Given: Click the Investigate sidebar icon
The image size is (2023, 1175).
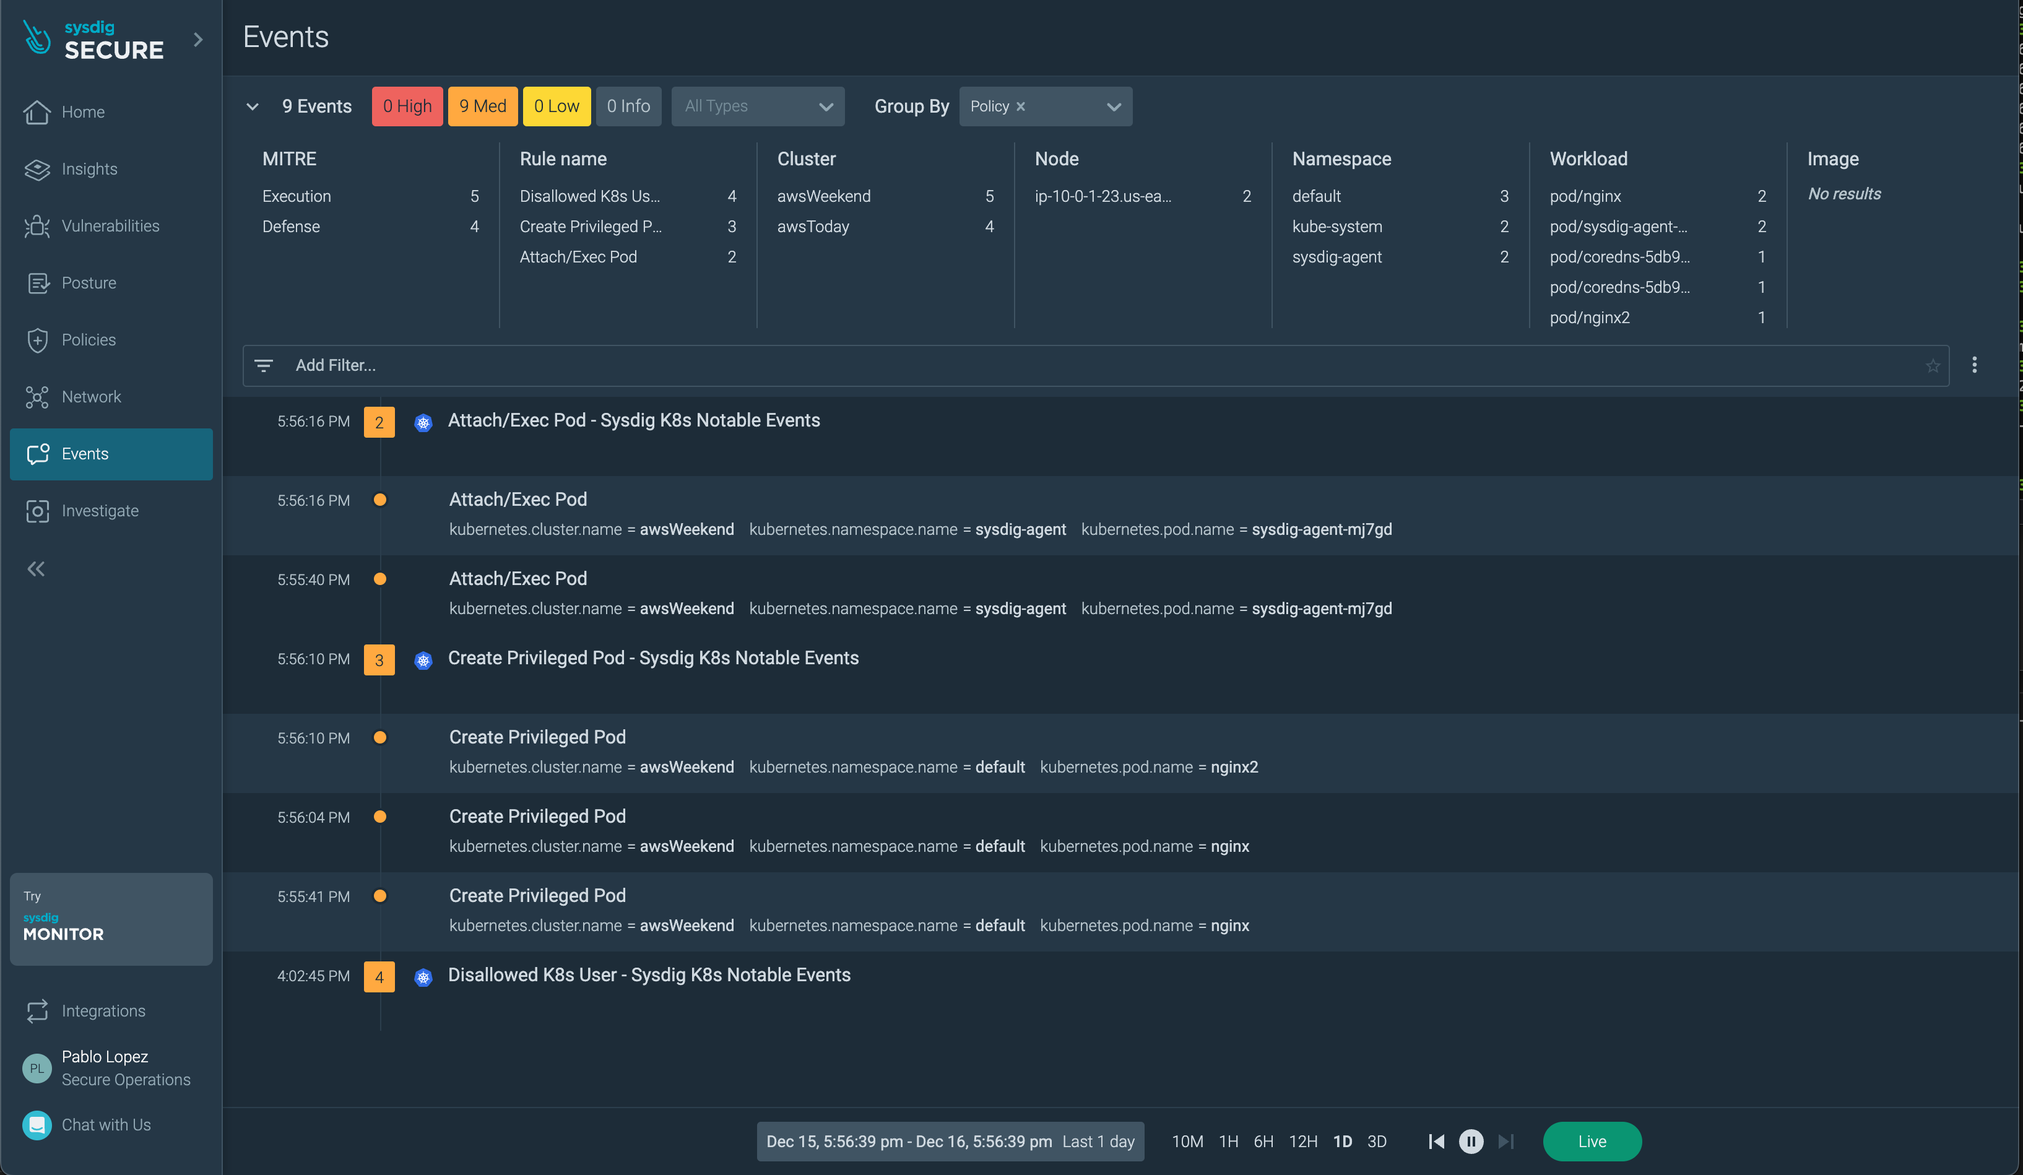Looking at the screenshot, I should [x=38, y=511].
